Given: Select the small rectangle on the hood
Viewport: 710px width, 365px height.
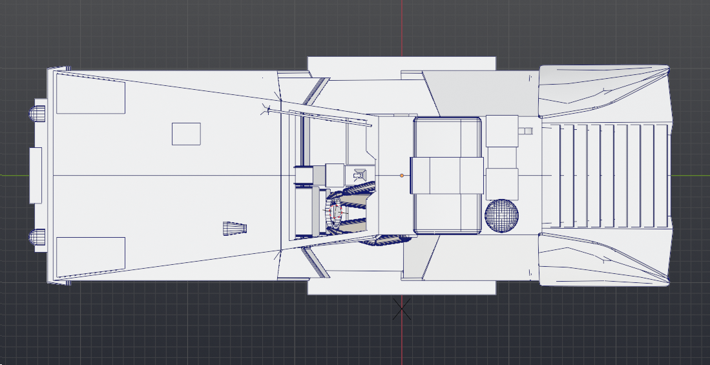Looking at the screenshot, I should point(186,134).
